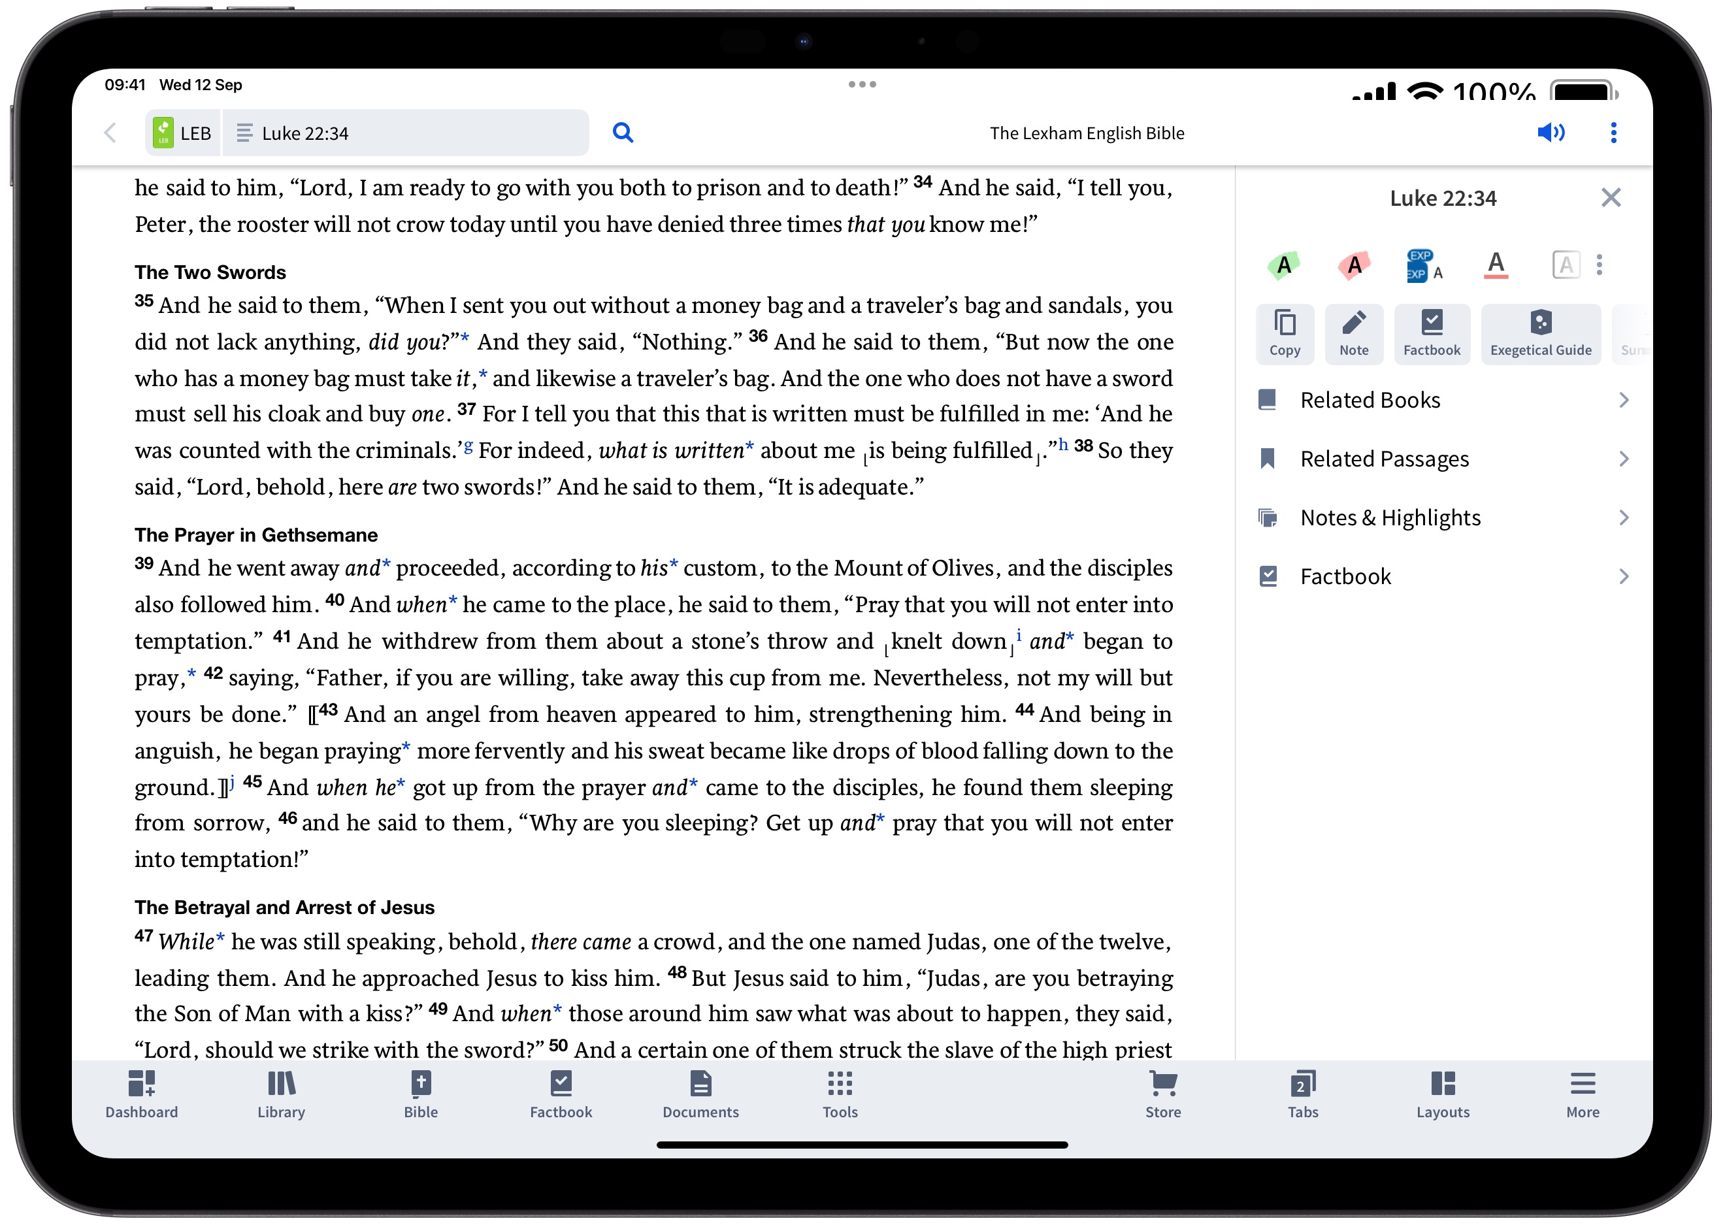The width and height of the screenshot is (1725, 1227).
Task: Tap the Note button
Action: pos(1353,334)
